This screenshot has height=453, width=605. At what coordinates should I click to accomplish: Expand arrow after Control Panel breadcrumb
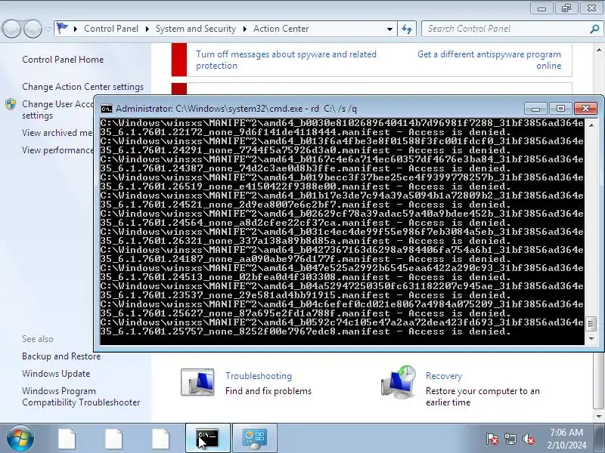[x=147, y=29]
